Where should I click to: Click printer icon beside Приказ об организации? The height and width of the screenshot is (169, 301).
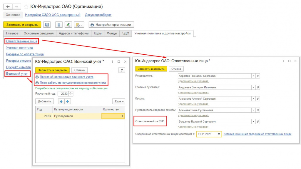37,77
